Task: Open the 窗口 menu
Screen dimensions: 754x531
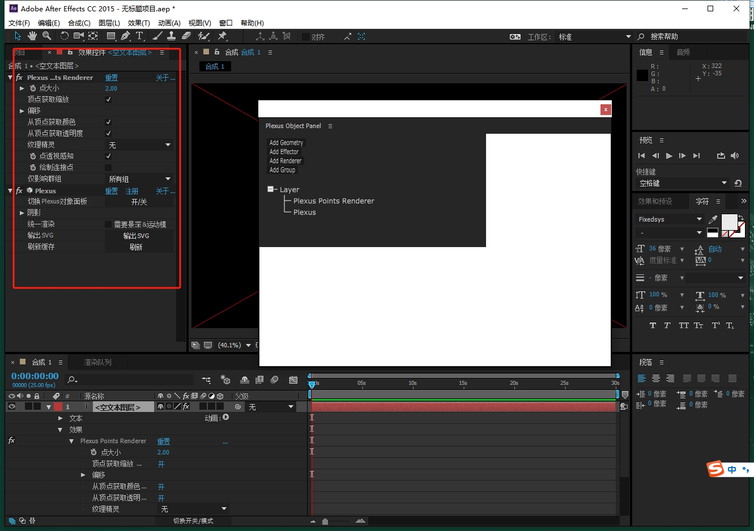Action: pos(225,23)
